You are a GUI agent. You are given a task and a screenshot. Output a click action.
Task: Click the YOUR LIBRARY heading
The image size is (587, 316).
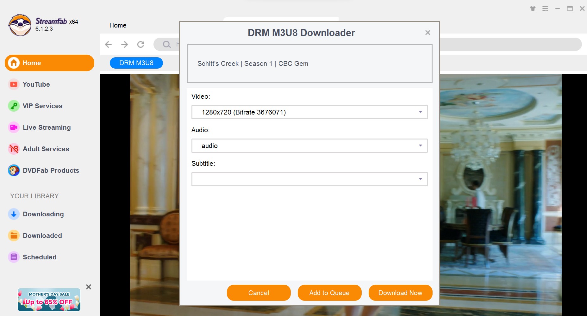pos(34,196)
